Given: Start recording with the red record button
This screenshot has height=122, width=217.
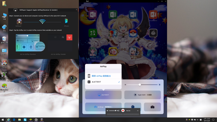Looking at the screenshot, I should (123, 111).
